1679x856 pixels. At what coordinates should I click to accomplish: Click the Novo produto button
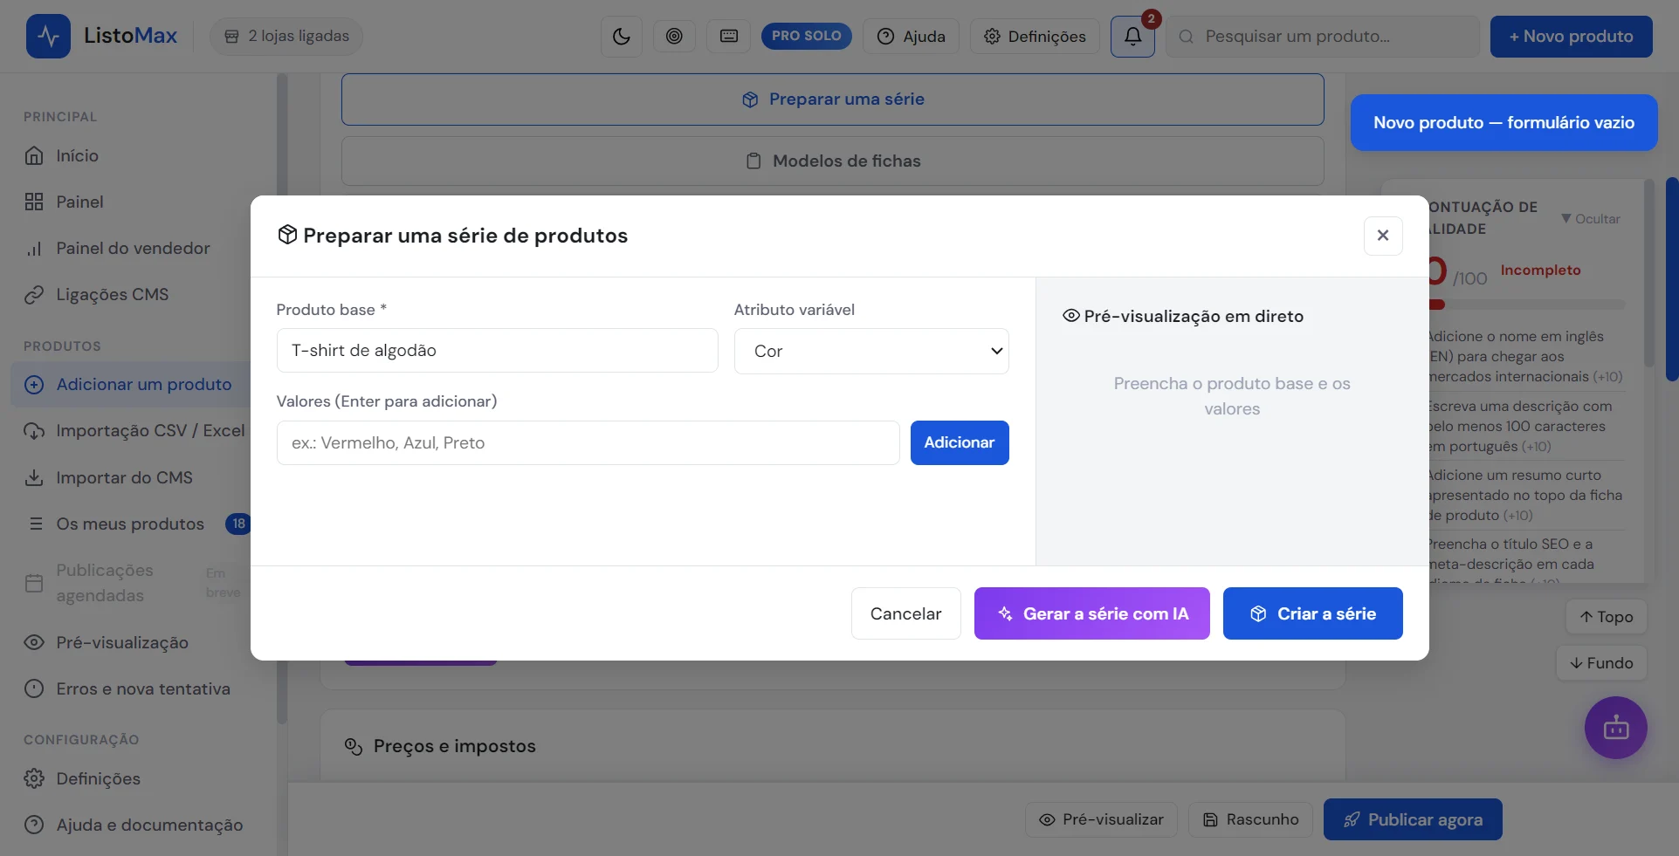pyautogui.click(x=1572, y=37)
